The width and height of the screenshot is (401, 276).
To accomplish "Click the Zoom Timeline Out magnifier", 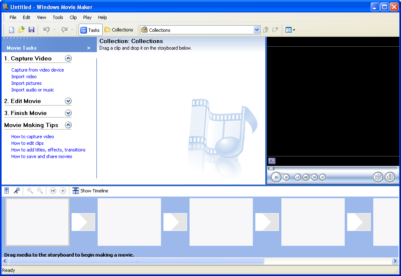I will 40,191.
